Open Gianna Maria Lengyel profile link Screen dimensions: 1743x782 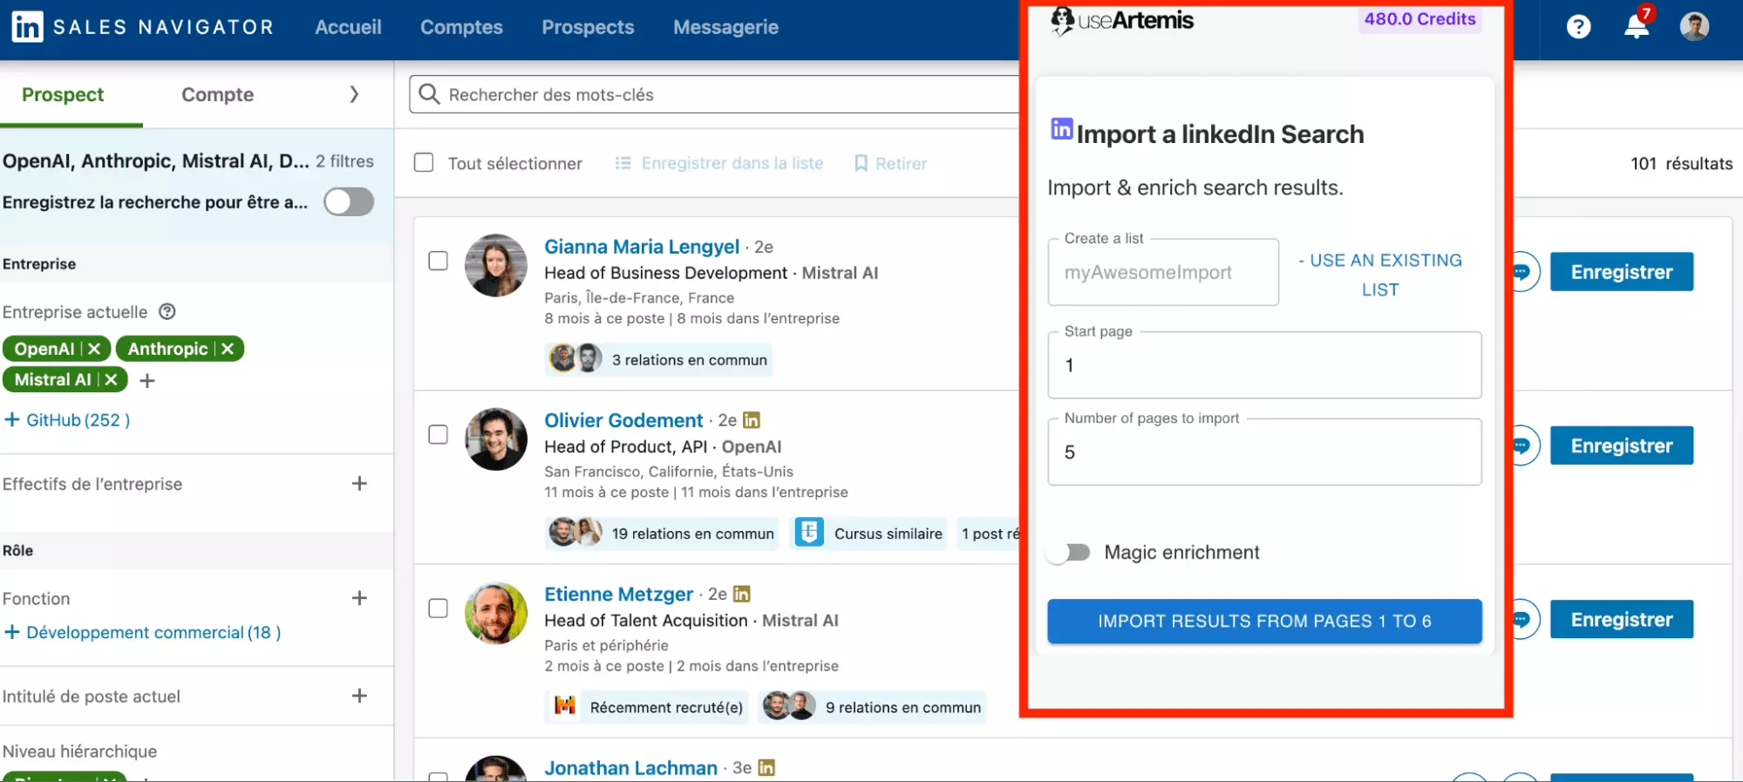(642, 247)
